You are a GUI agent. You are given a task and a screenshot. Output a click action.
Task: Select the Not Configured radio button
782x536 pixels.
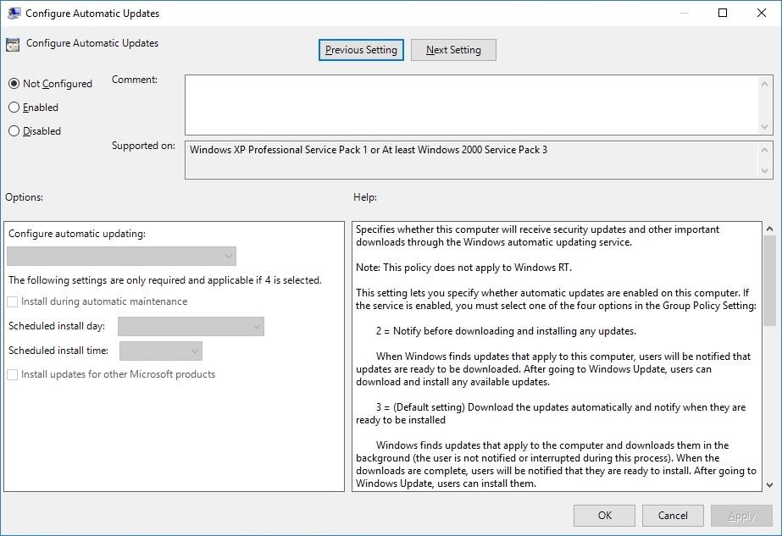[x=14, y=84]
